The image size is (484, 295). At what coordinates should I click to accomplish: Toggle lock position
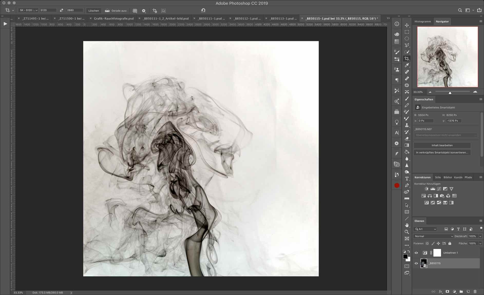(x=438, y=243)
